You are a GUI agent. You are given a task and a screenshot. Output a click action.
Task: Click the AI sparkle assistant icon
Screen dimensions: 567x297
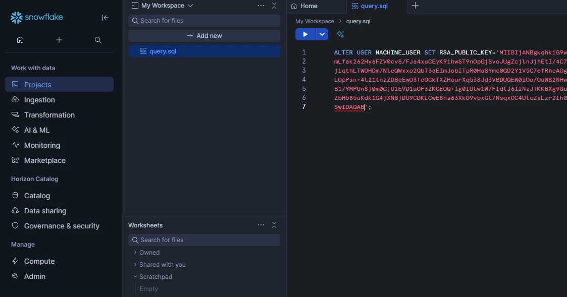coord(340,34)
